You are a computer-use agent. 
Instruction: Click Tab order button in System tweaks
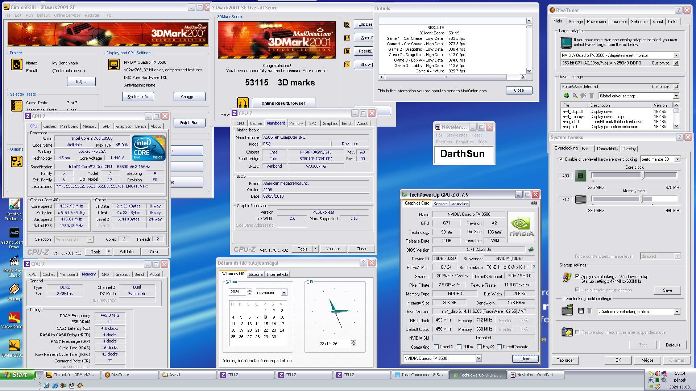coord(565,360)
